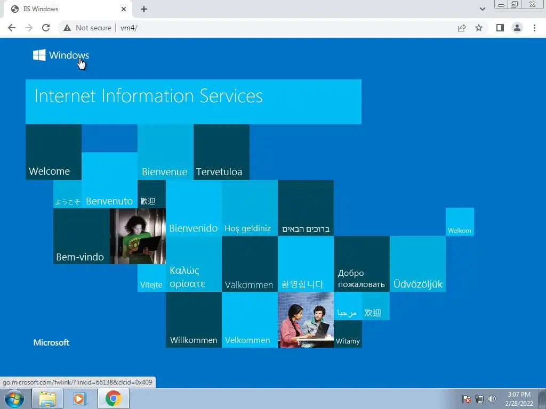Click the Welkom tile
The width and height of the screenshot is (546, 409).
click(x=460, y=222)
